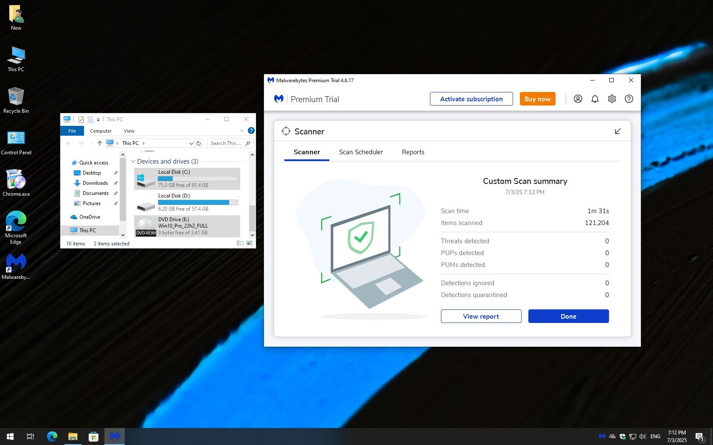Screen dimensions: 713x445
Task: Open the Customize Quick Access Toolbar dropdown
Action: (98, 120)
